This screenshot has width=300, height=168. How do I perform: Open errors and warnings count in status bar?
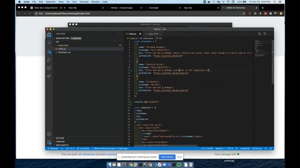point(70,148)
